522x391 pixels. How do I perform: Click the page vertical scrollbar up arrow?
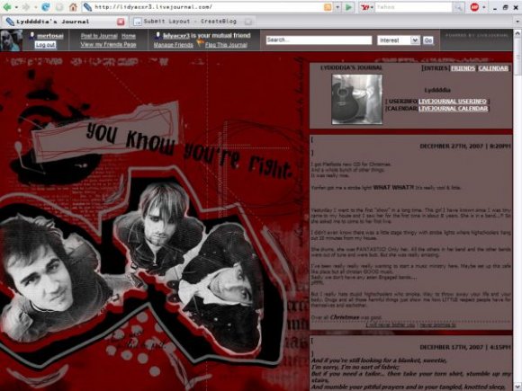(x=517, y=33)
